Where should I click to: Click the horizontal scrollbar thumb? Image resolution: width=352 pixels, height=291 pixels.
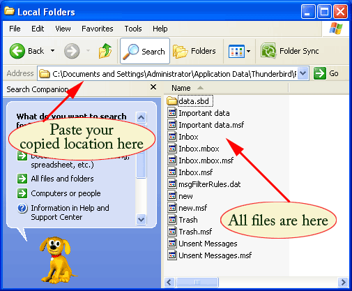tap(197, 282)
